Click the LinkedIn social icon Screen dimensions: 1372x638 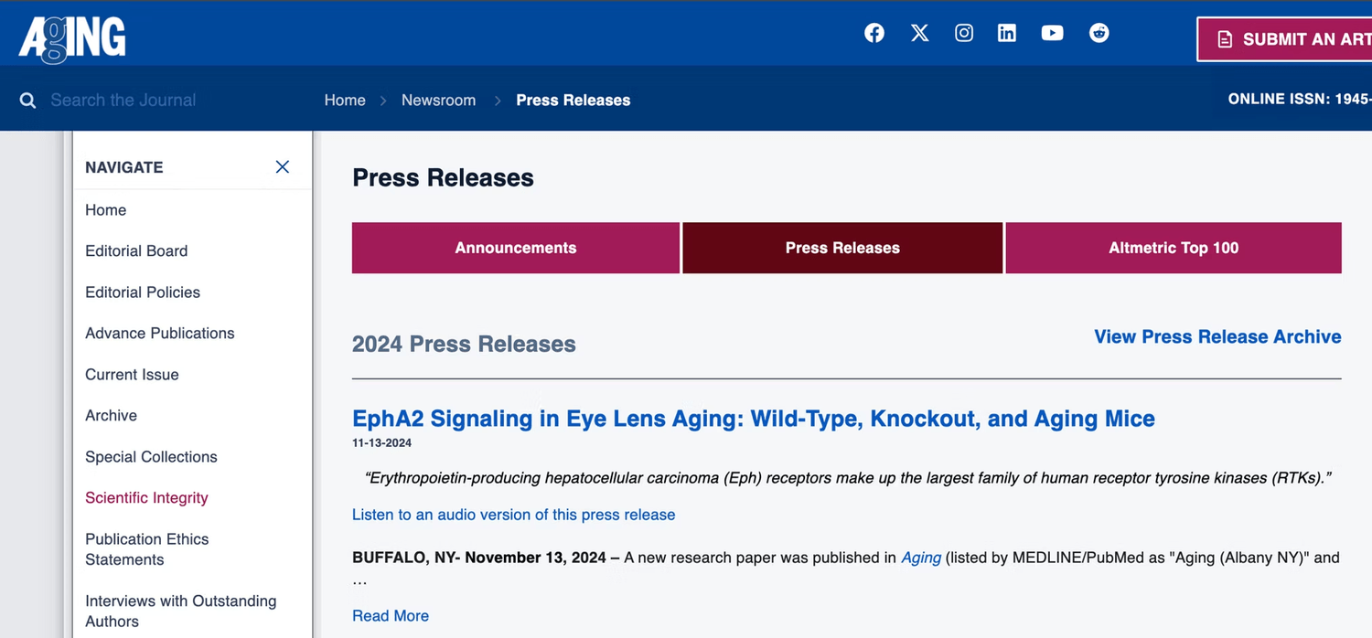point(1007,34)
